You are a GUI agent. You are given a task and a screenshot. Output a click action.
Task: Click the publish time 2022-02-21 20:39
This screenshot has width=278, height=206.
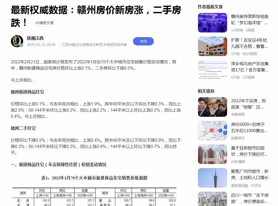[x=41, y=45]
